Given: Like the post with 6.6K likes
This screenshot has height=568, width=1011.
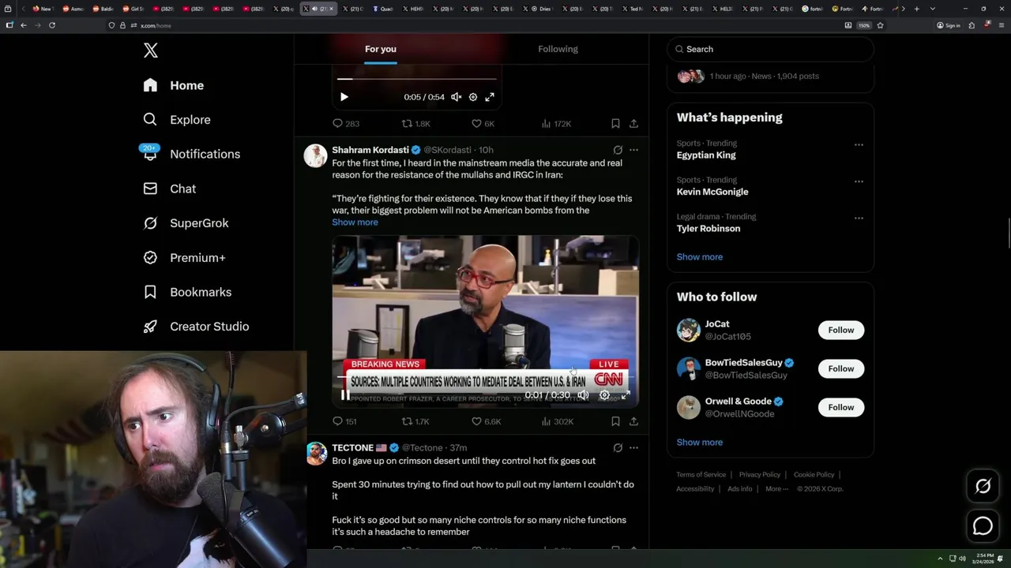Looking at the screenshot, I should [486, 422].
